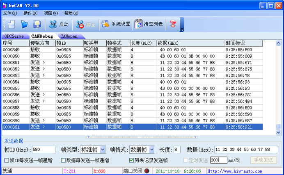Open the Http://www.hiw-auto.com link
The height and width of the screenshot is (175, 284).
point(235,171)
